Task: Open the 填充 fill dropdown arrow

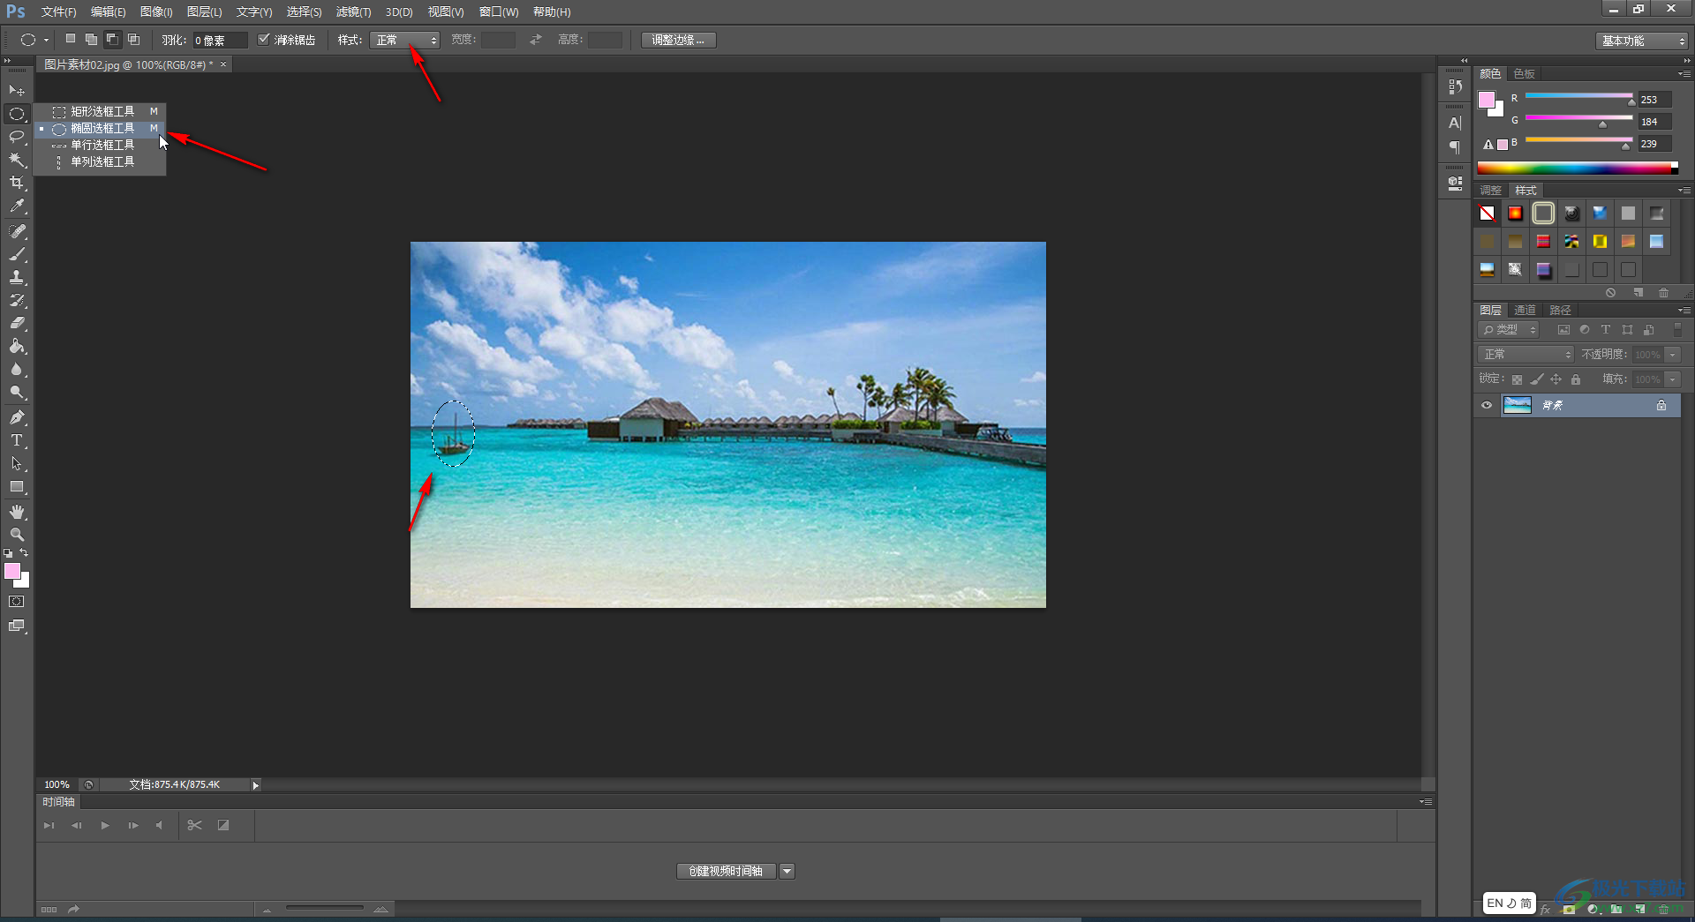Action: pos(1673,379)
